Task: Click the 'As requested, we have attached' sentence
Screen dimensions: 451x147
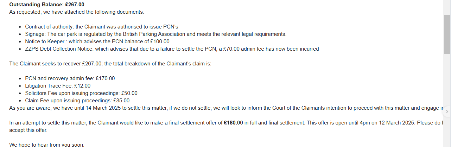Action: click(77, 12)
